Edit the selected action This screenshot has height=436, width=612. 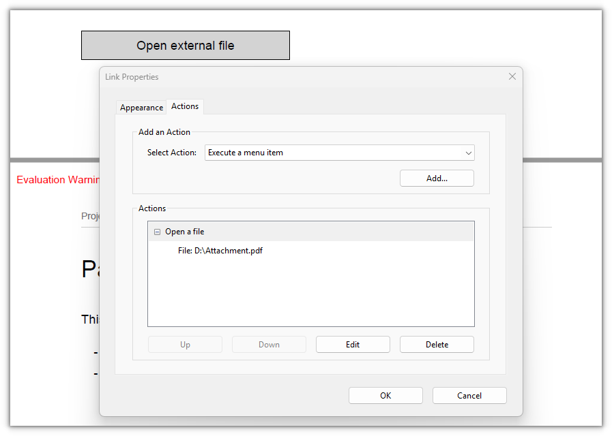pos(353,345)
